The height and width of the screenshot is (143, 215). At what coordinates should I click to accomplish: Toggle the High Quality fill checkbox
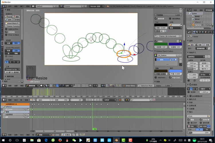click(170, 77)
